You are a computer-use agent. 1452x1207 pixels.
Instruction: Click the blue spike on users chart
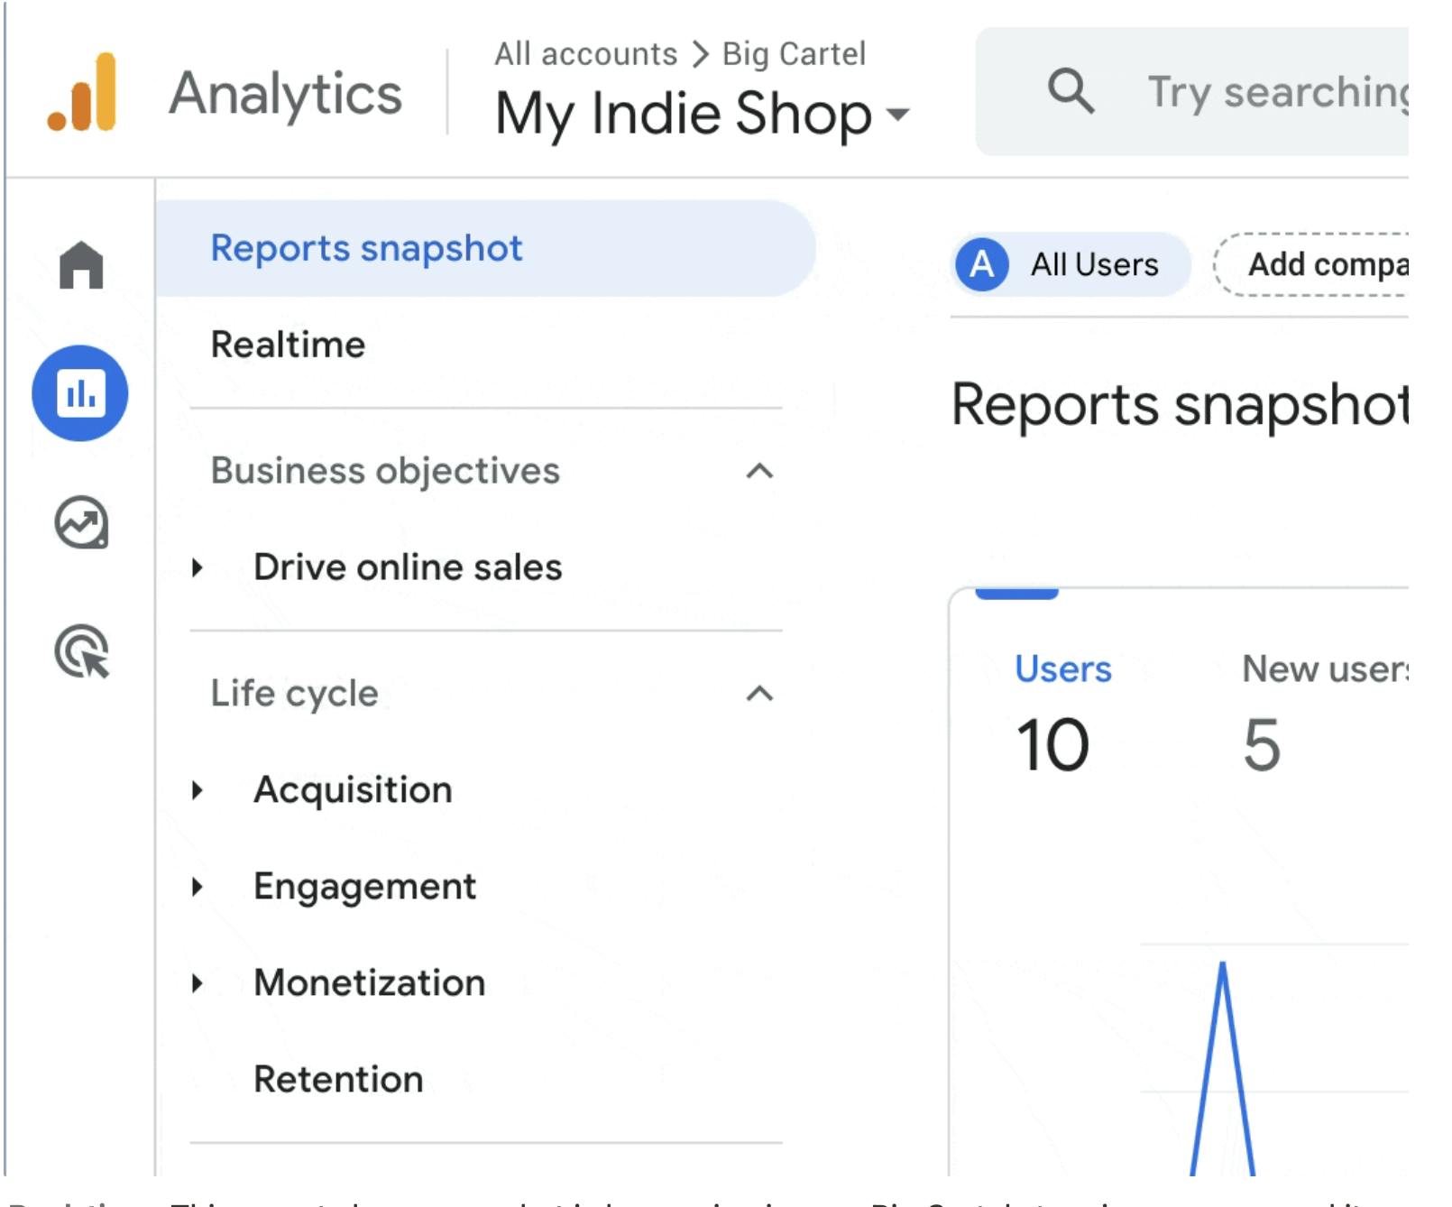1222,1069
